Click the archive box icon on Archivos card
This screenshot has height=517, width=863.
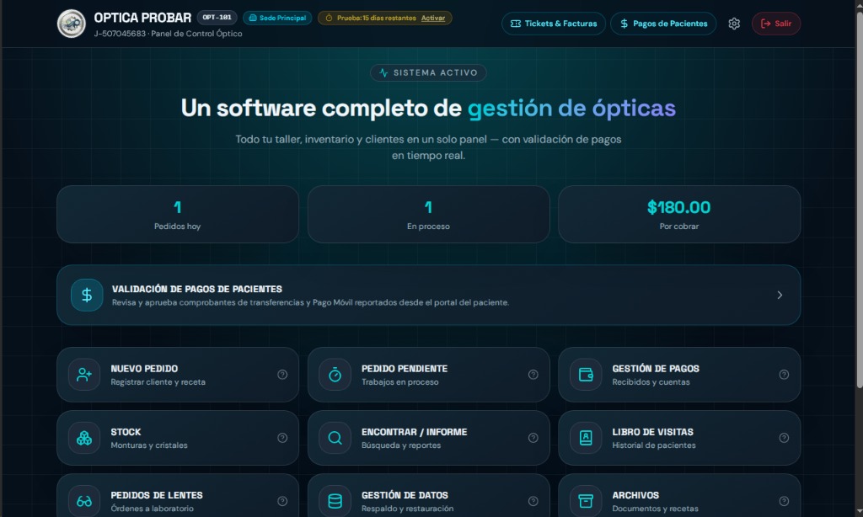point(586,501)
